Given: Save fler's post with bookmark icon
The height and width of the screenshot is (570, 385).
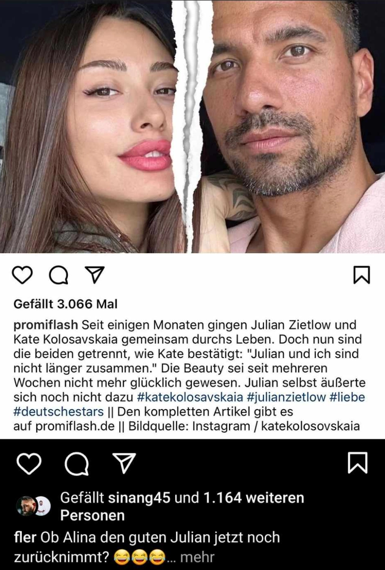Looking at the screenshot, I should click(358, 463).
